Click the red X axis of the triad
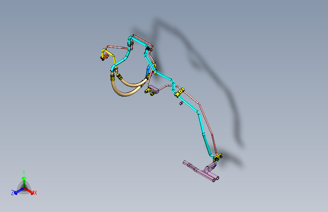This screenshot has height=212, width=328. 29,191
